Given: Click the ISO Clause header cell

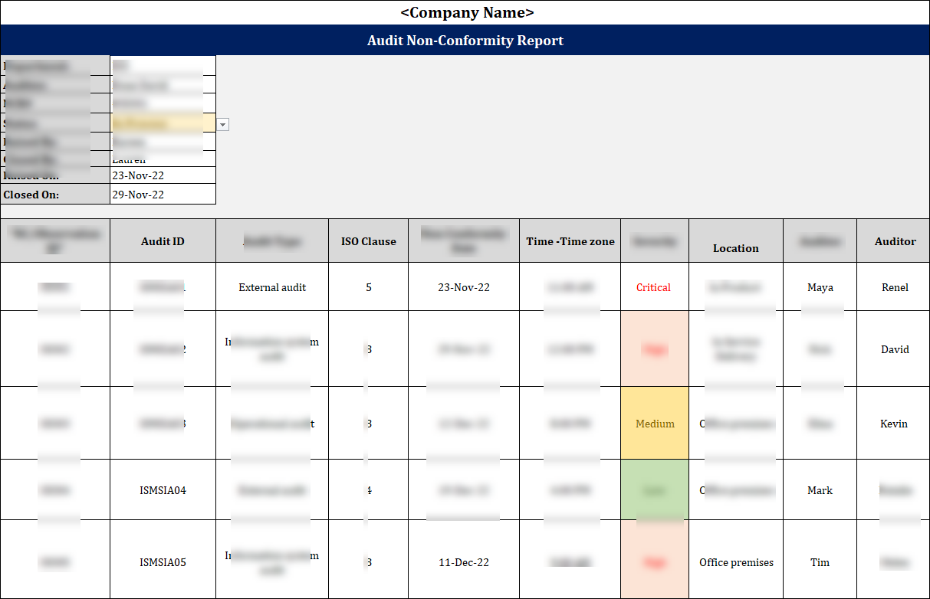Looking at the screenshot, I should tap(369, 240).
